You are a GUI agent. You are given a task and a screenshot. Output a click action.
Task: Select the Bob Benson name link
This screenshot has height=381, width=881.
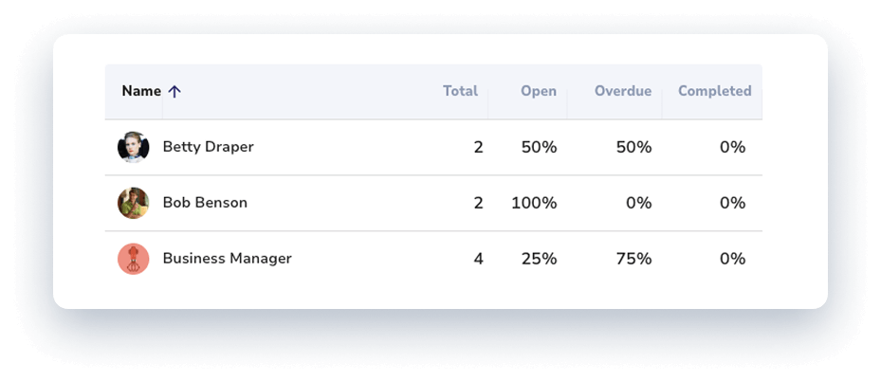205,203
